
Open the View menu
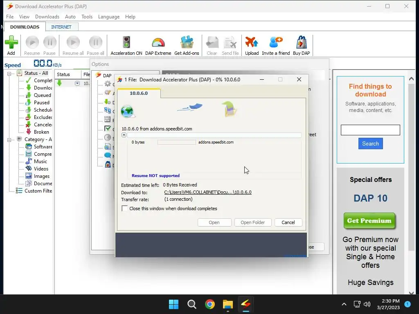point(24,16)
